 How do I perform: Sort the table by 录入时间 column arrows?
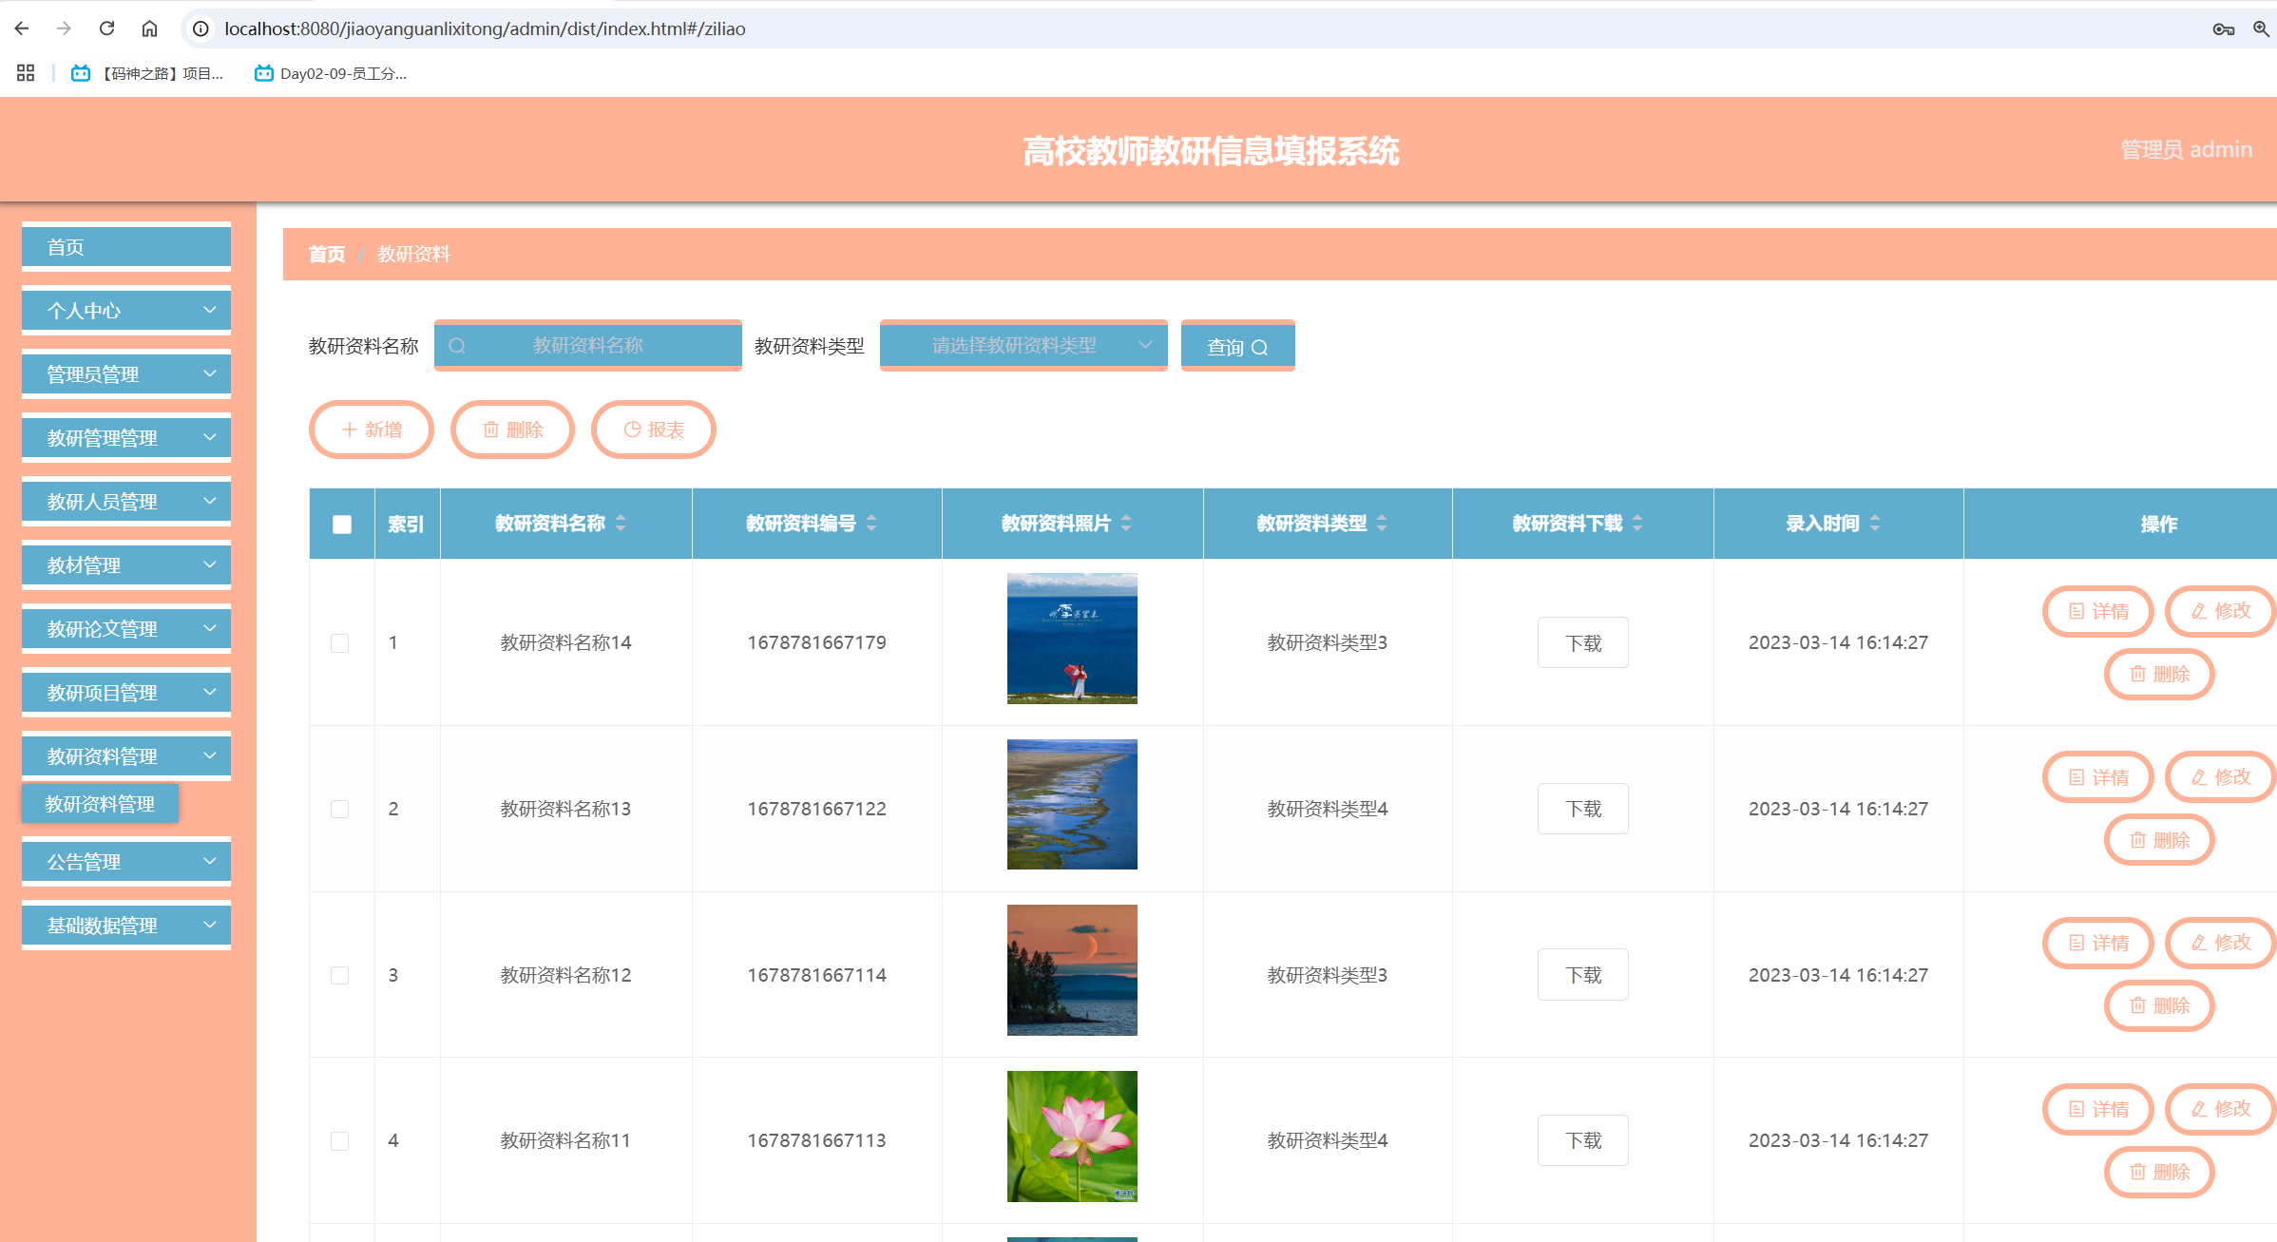point(1875,524)
